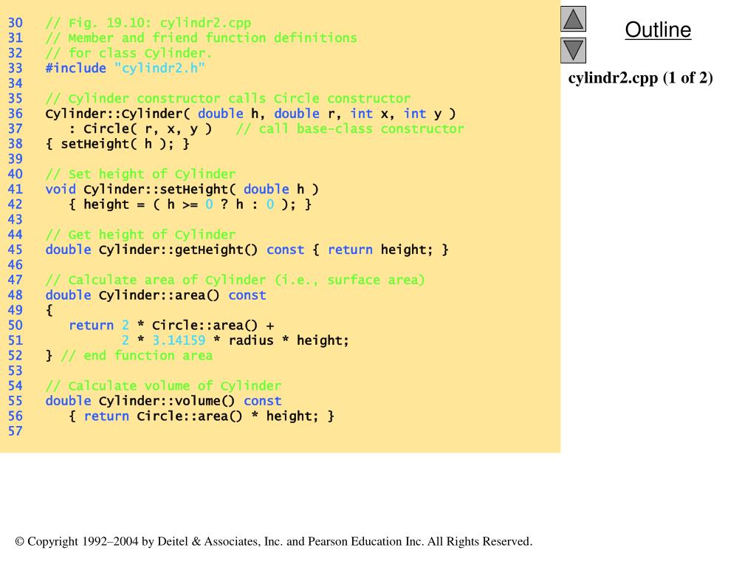Click the Cylinder::Cylinder constructor signature line
Viewport: 756px width, 567px height.
click(x=251, y=114)
